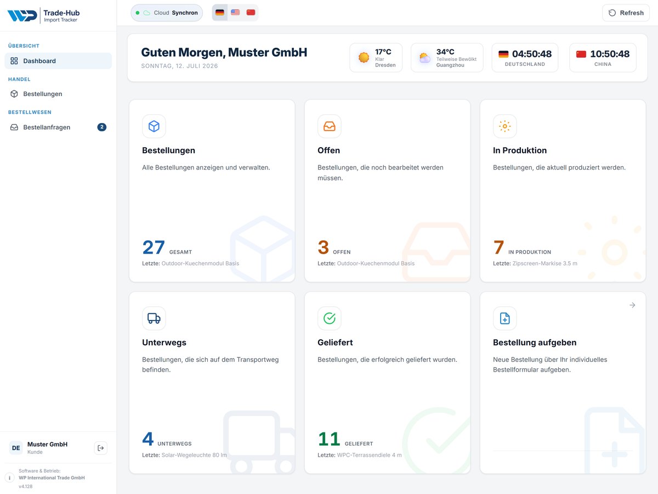The image size is (658, 494).
Task: Click the Dashboard grid icon in sidebar
Action: point(14,61)
